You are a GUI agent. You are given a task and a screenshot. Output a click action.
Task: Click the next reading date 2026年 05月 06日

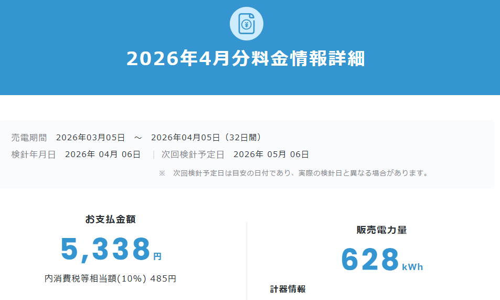pyautogui.click(x=271, y=154)
